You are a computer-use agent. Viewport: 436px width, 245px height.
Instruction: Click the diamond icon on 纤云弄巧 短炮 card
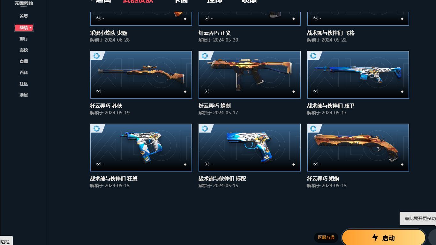point(402,165)
